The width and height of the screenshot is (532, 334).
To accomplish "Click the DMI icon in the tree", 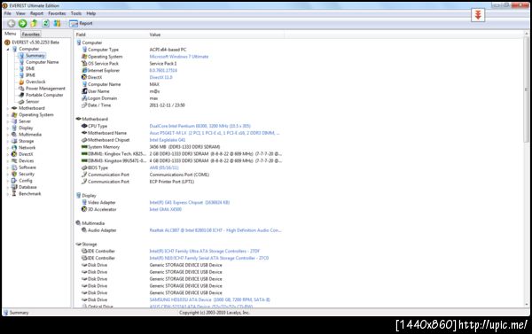I will point(21,68).
